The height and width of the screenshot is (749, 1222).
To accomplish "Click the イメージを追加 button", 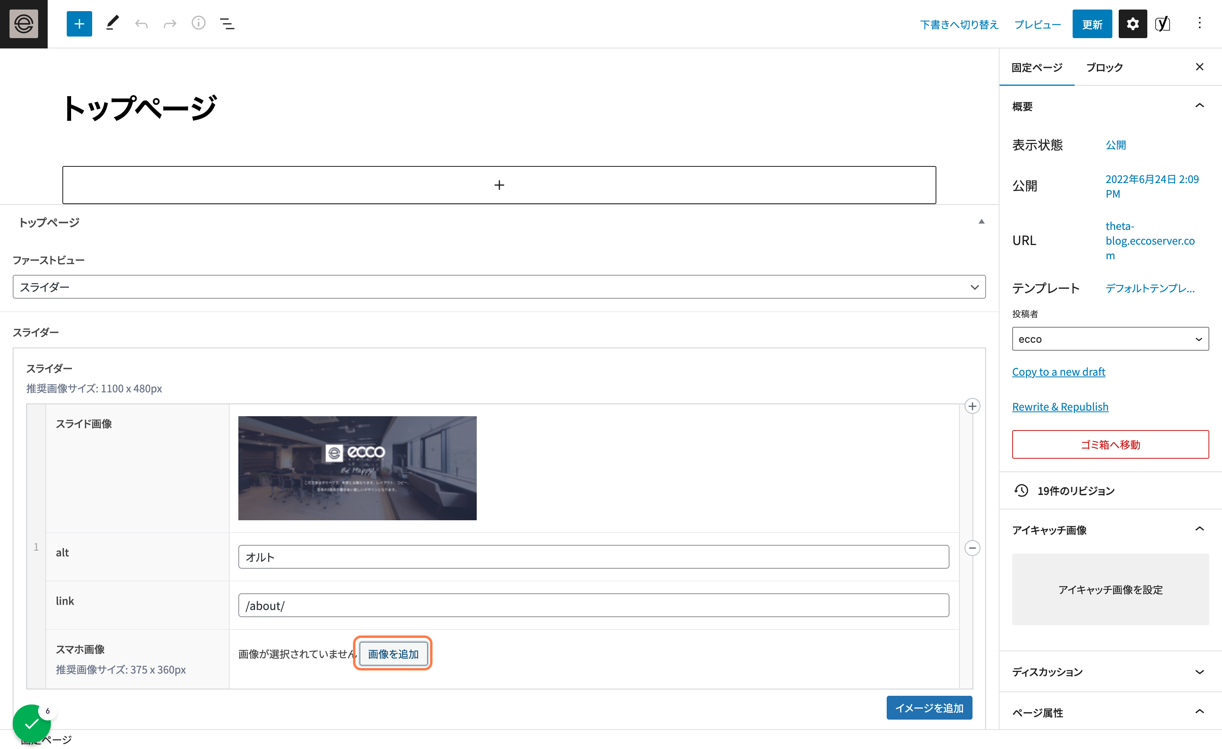I will pos(929,708).
